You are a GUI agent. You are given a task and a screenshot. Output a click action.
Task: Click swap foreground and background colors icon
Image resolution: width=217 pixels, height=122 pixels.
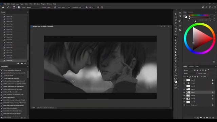coord(176,78)
